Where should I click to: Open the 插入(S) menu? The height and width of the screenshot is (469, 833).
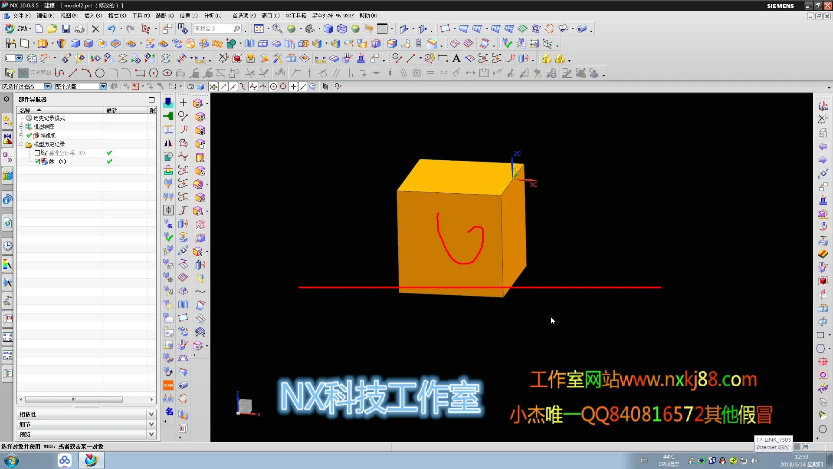(93, 16)
